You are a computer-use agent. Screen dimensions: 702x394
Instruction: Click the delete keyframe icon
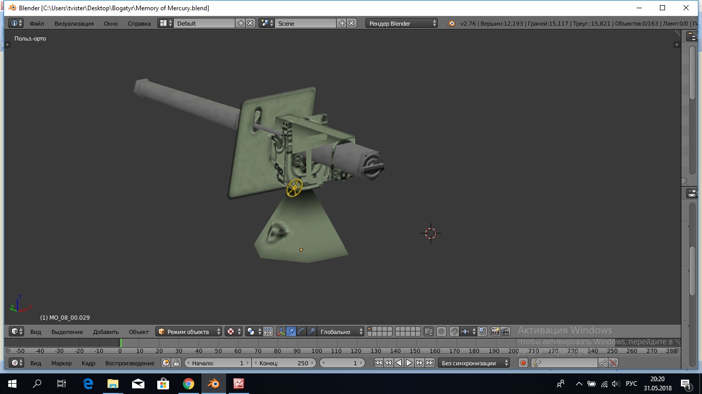pyautogui.click(x=613, y=363)
